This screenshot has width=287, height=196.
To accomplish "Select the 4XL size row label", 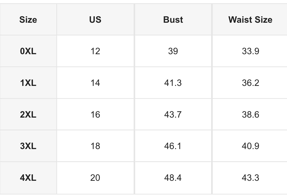I will tap(28, 178).
